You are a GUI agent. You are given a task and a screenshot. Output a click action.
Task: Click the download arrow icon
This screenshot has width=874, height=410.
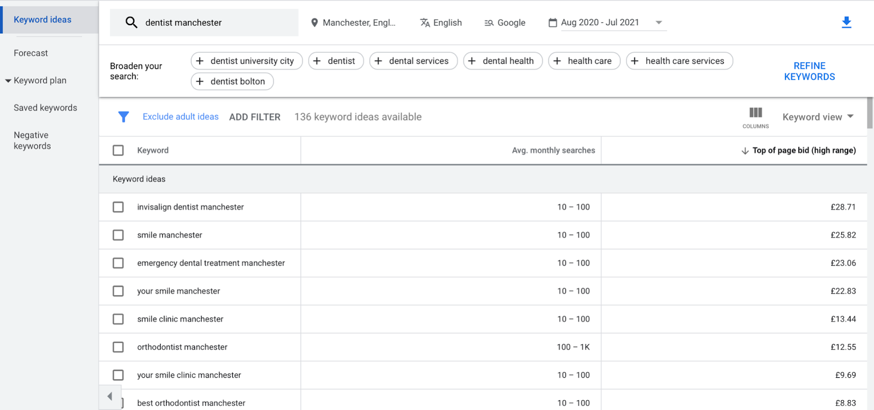point(846,22)
